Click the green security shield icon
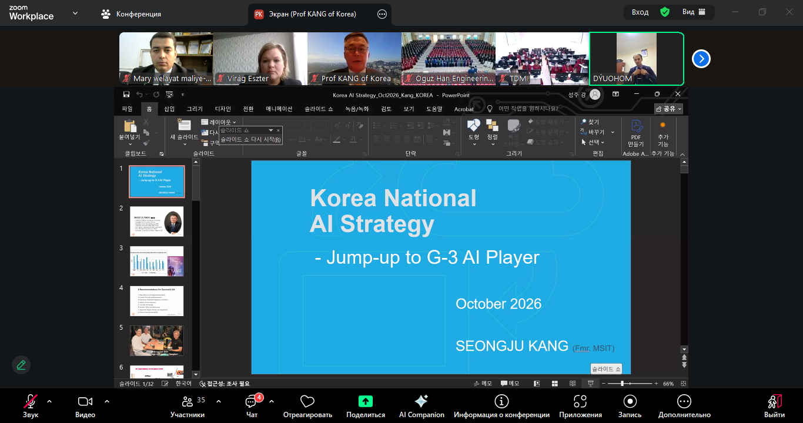The image size is (803, 423). pos(665,12)
